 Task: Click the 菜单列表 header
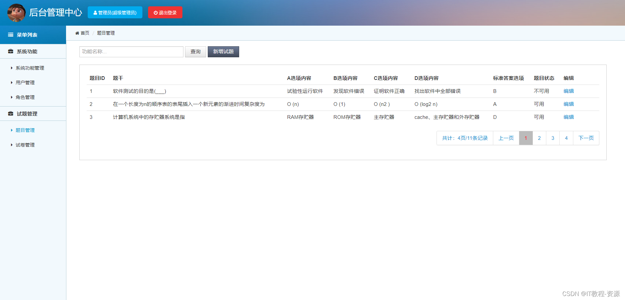(33, 35)
